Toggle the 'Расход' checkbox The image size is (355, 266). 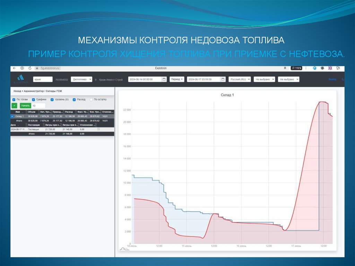point(74,100)
